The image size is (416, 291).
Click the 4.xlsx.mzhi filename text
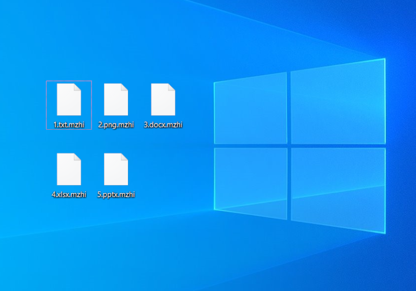69,195
